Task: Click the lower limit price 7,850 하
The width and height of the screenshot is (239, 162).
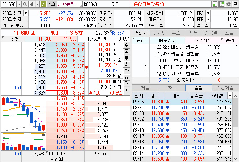Action: point(109,70)
